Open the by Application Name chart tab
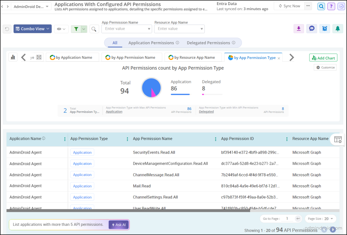Viewport: 347px width, 235px height. click(72, 57)
